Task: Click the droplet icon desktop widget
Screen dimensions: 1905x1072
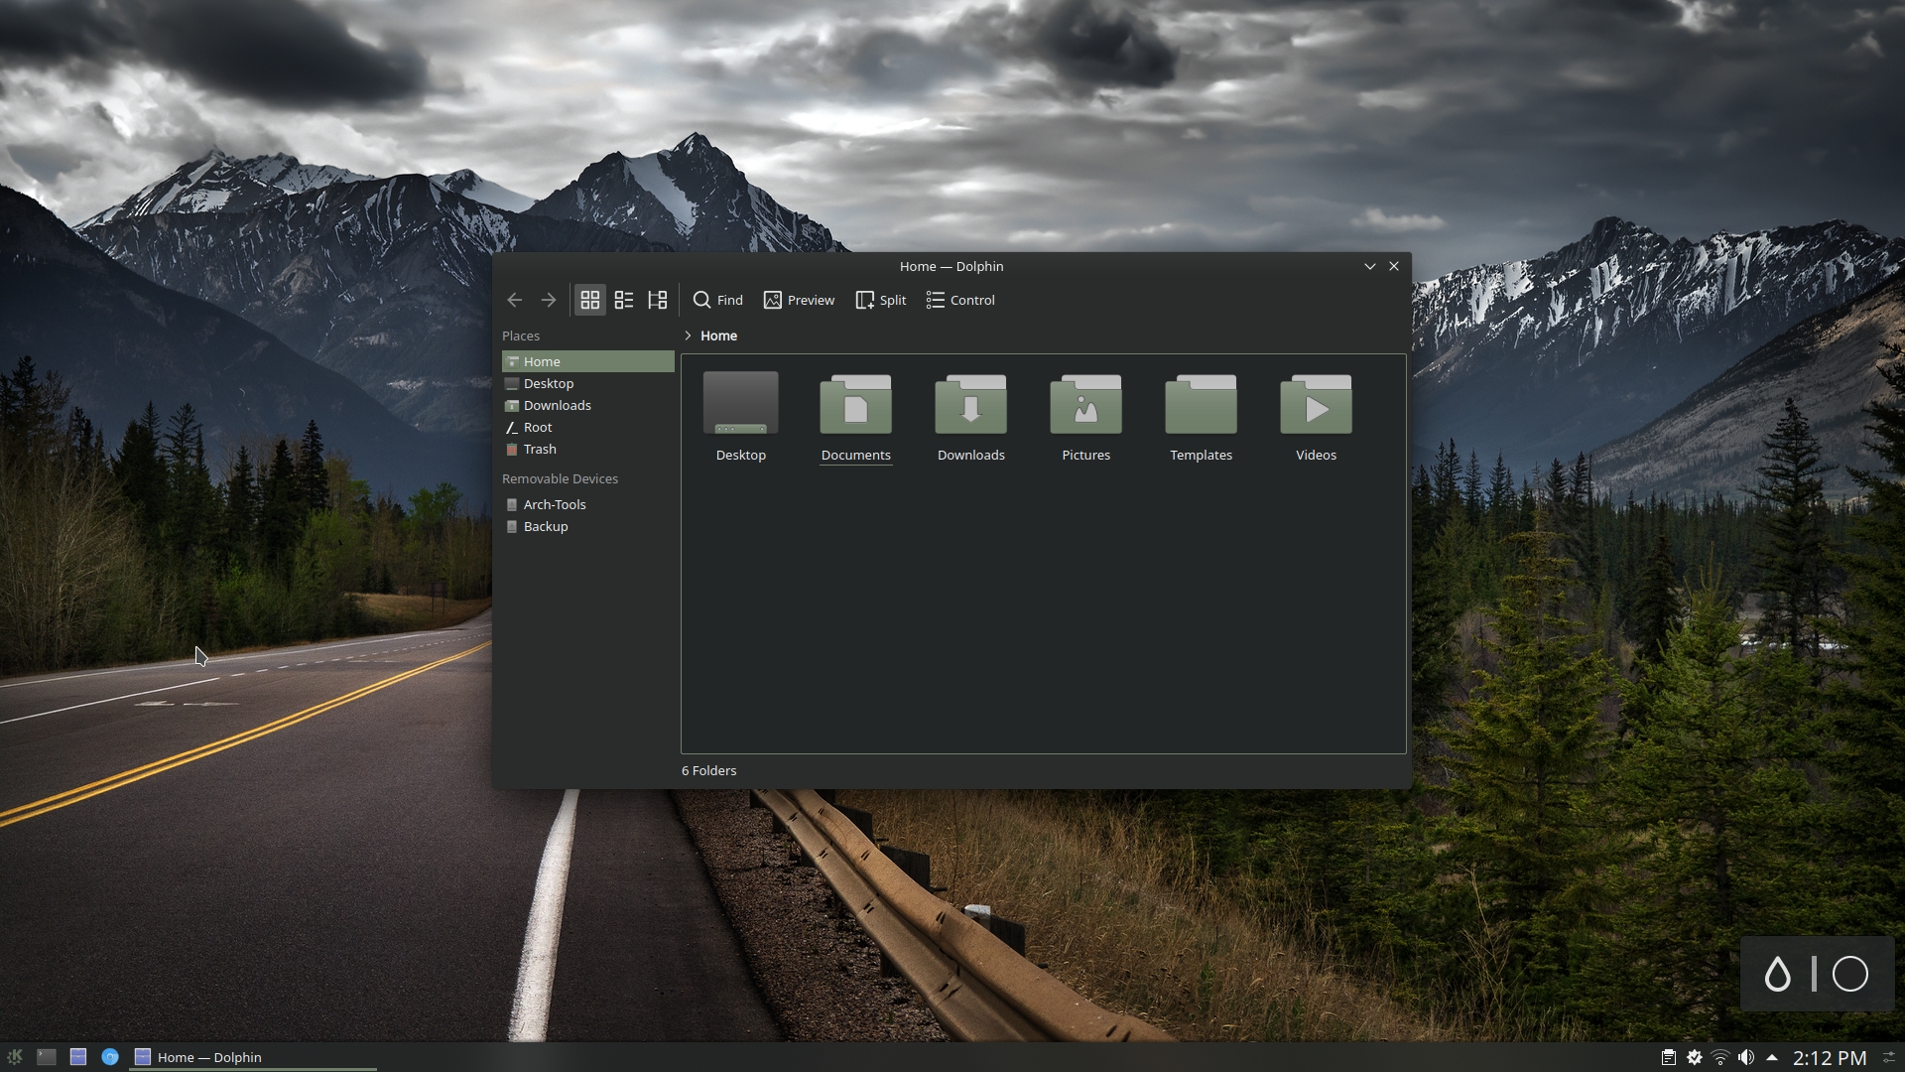Action: tap(1778, 974)
